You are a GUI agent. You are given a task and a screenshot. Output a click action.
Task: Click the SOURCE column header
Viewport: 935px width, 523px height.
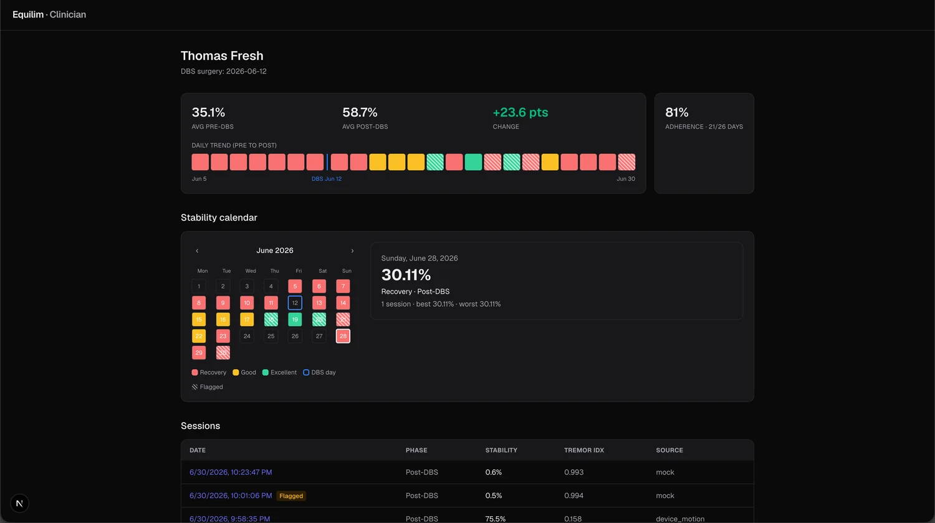(x=669, y=450)
